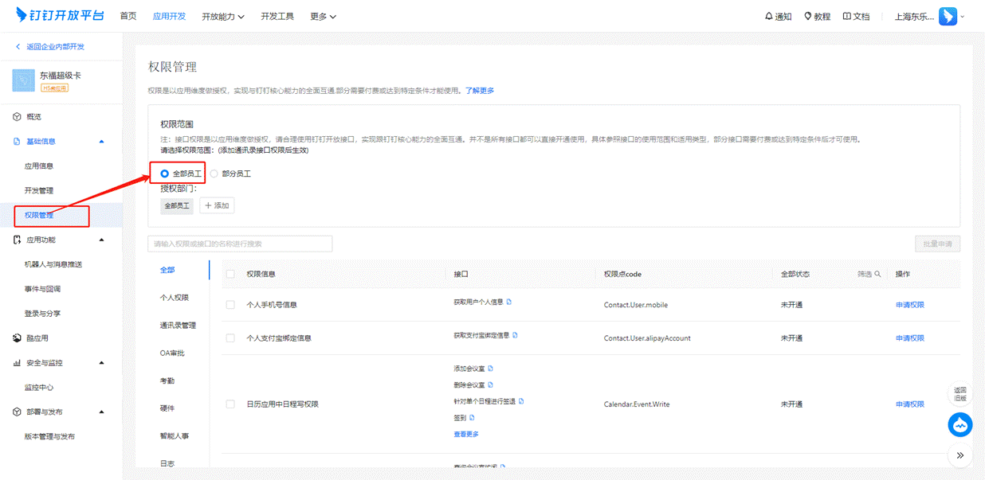Open the 更多 dropdown in top navigation
Screen dimensions: 985x480
point(323,17)
